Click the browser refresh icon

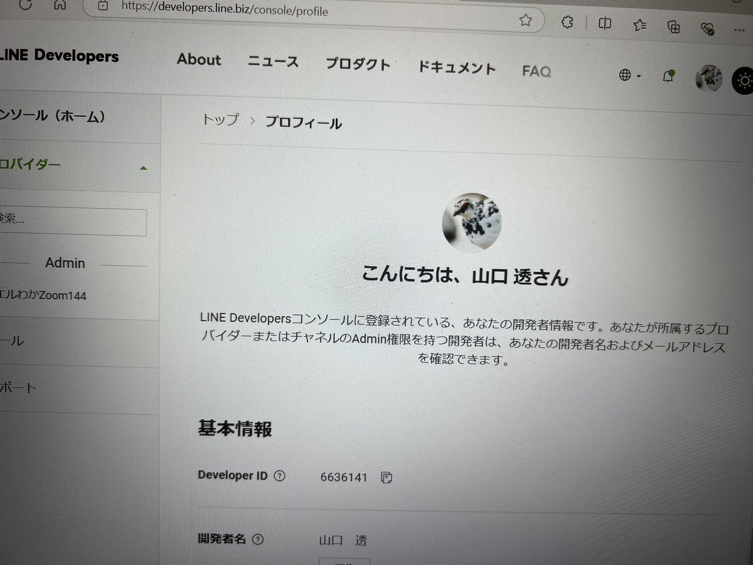pyautogui.click(x=25, y=5)
